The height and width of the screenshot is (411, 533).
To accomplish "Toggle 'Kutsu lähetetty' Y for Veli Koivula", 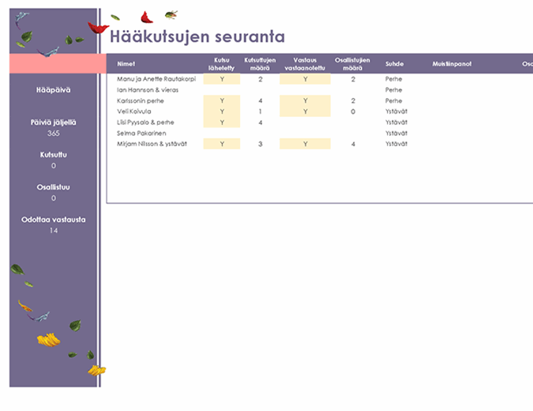I will pos(222,111).
